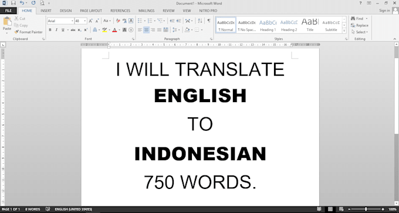Clear all formatting with eraser icon
Screen dimensions: 399x213
118,21
